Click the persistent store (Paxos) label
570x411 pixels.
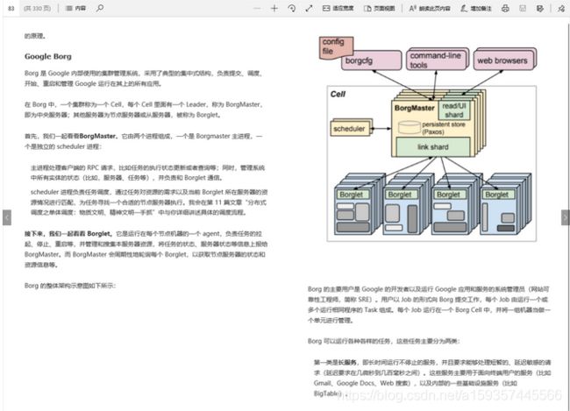click(443, 128)
